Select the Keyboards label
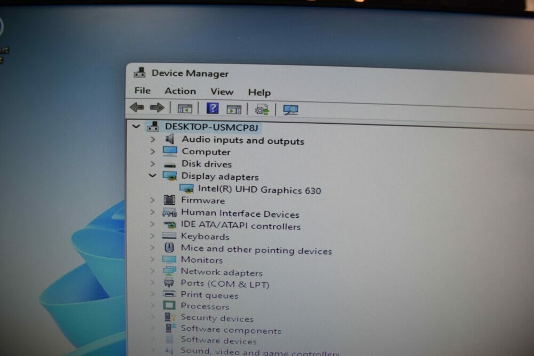The width and height of the screenshot is (534, 356). click(x=205, y=236)
